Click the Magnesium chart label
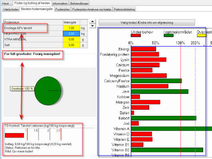The height and width of the screenshot is (159, 212). click(x=119, y=75)
